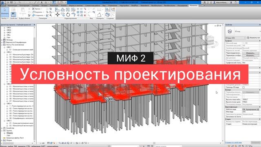Screen dimensions: 261x147
Task: Click the Help question mark icon in title bar
Action: click(236, 2)
